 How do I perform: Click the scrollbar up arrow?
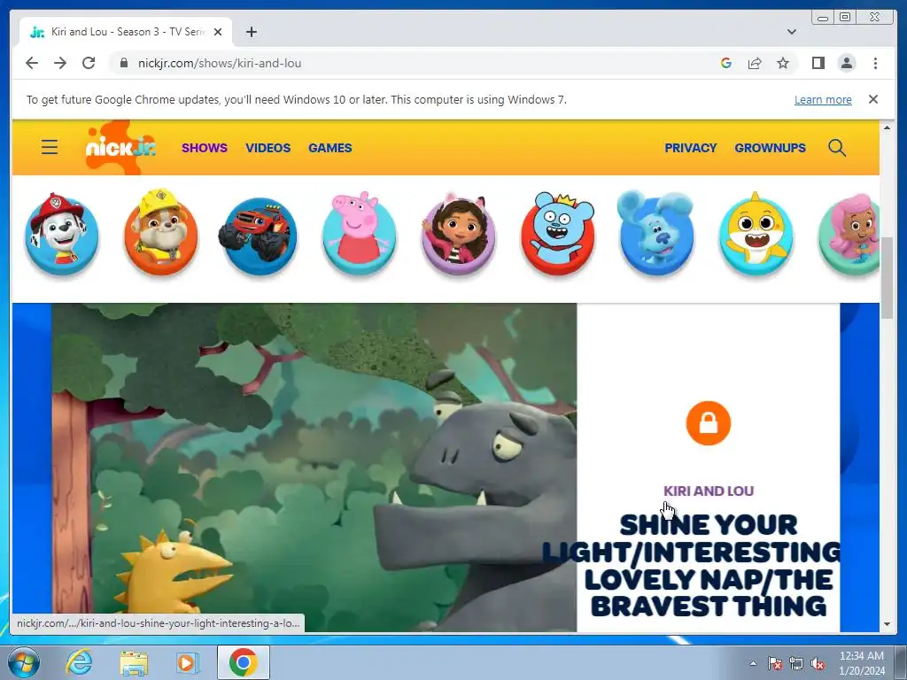pyautogui.click(x=887, y=127)
